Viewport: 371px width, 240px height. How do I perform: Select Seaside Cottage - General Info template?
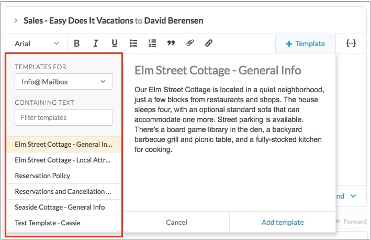pos(64,207)
